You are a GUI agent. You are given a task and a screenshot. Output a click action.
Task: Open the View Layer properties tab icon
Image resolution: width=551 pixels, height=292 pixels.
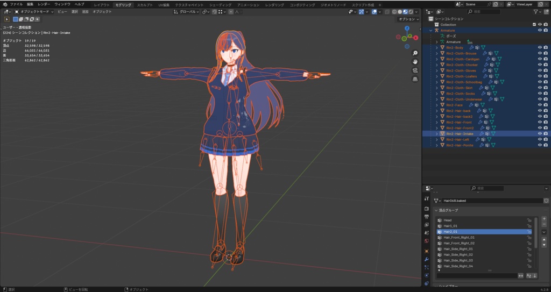click(427, 225)
